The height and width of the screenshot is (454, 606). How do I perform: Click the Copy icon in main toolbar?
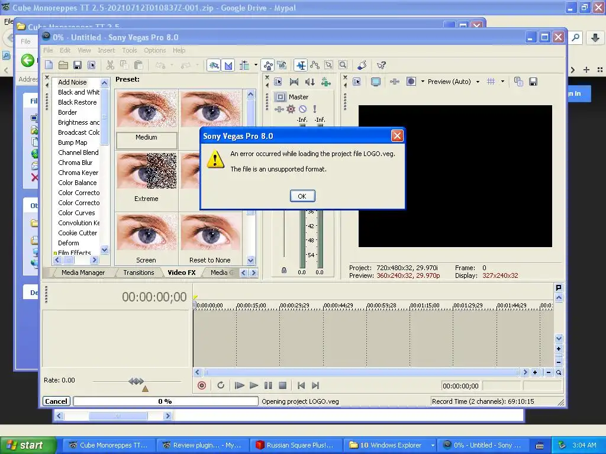pyautogui.click(x=124, y=65)
